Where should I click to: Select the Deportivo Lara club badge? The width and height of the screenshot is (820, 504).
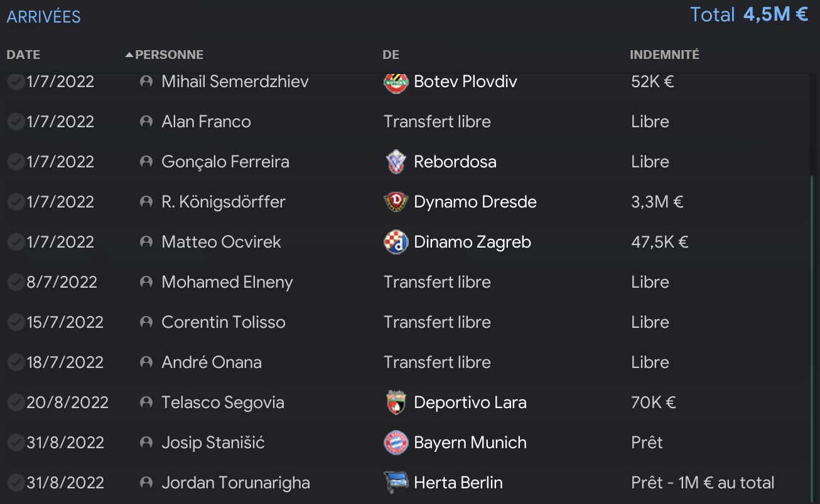tap(396, 402)
